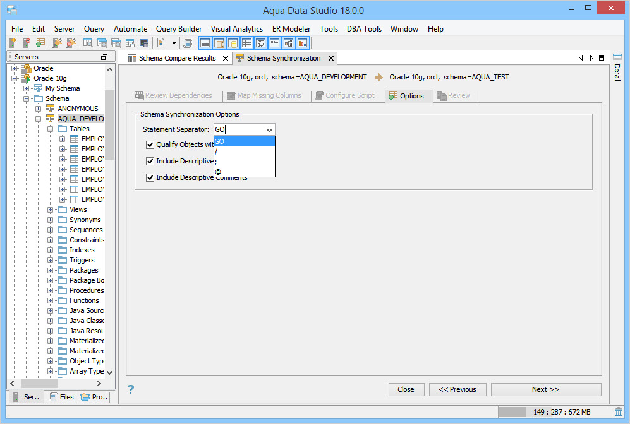This screenshot has width=630, height=424.
Task: Click the Disconnect Server plug icon
Action: tap(71, 43)
